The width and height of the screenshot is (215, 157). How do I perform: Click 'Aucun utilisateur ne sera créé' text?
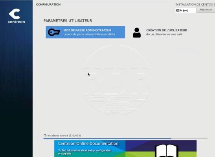(164, 35)
